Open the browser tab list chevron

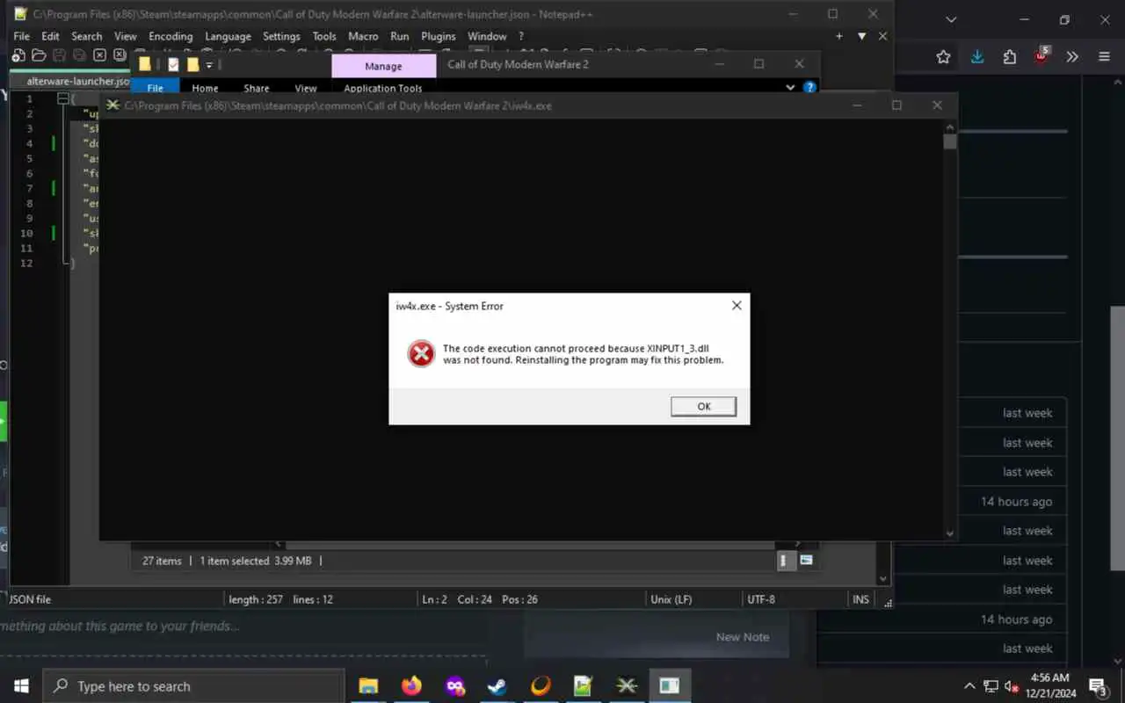click(951, 19)
